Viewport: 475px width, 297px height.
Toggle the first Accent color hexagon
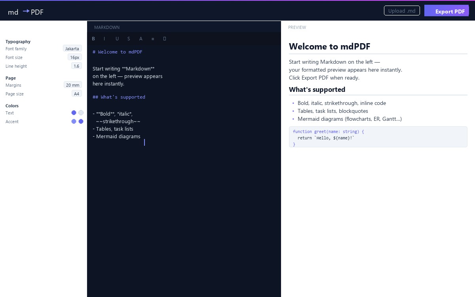[x=74, y=122]
